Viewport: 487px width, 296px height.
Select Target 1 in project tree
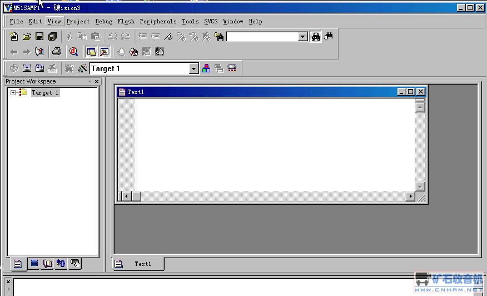[x=45, y=92]
